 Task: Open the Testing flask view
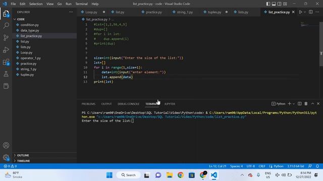click(6, 74)
